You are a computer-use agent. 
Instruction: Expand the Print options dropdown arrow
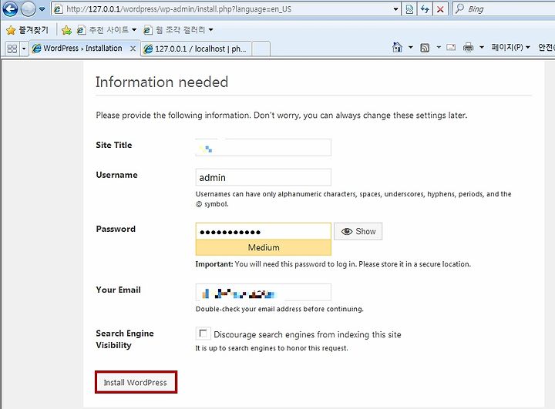[x=481, y=47]
